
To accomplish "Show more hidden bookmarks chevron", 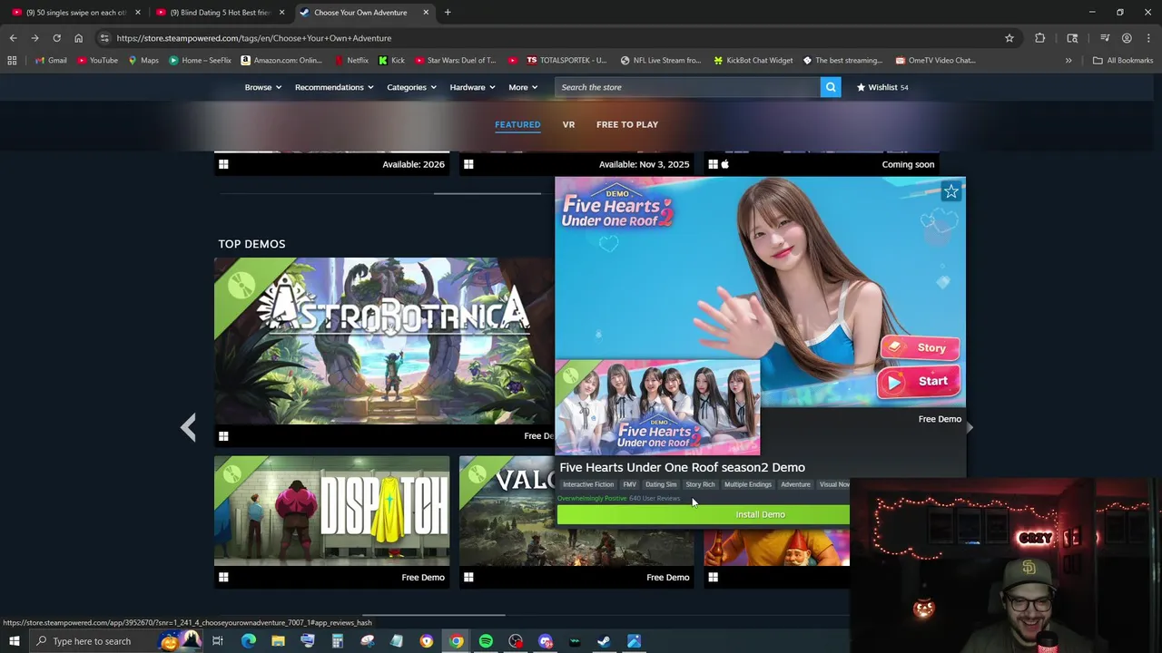I will click(1068, 61).
